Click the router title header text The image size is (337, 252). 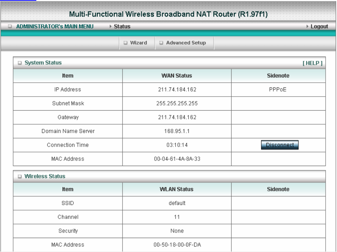coord(168,14)
